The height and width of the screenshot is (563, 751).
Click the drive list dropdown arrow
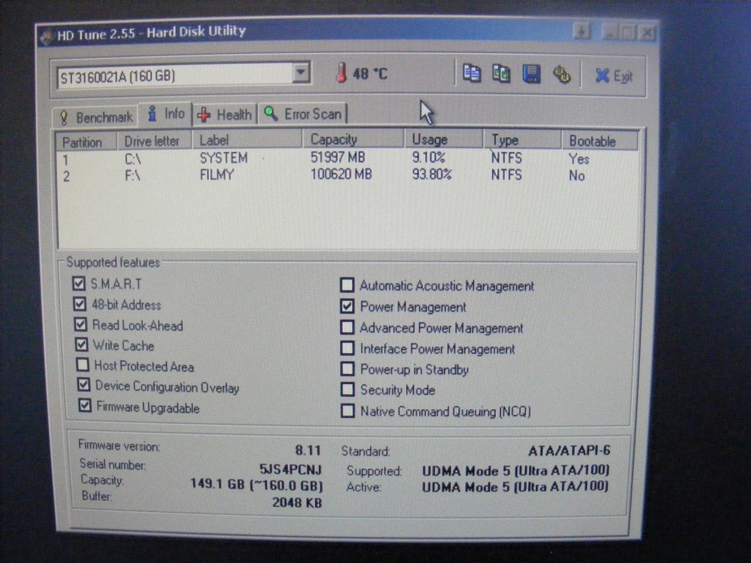(302, 71)
